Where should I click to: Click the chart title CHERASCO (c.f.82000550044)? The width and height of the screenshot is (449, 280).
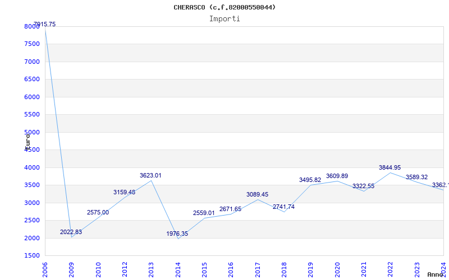point(224,7)
